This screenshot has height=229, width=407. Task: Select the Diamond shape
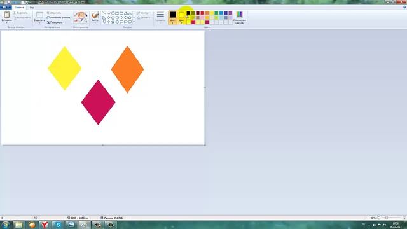pos(109,18)
